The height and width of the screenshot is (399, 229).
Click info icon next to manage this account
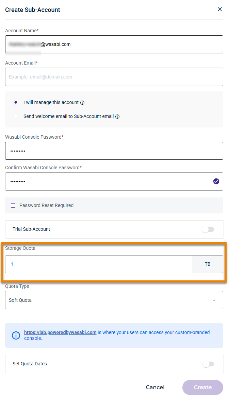click(82, 103)
